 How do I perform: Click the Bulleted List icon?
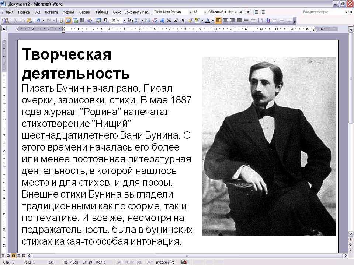coord(263,12)
